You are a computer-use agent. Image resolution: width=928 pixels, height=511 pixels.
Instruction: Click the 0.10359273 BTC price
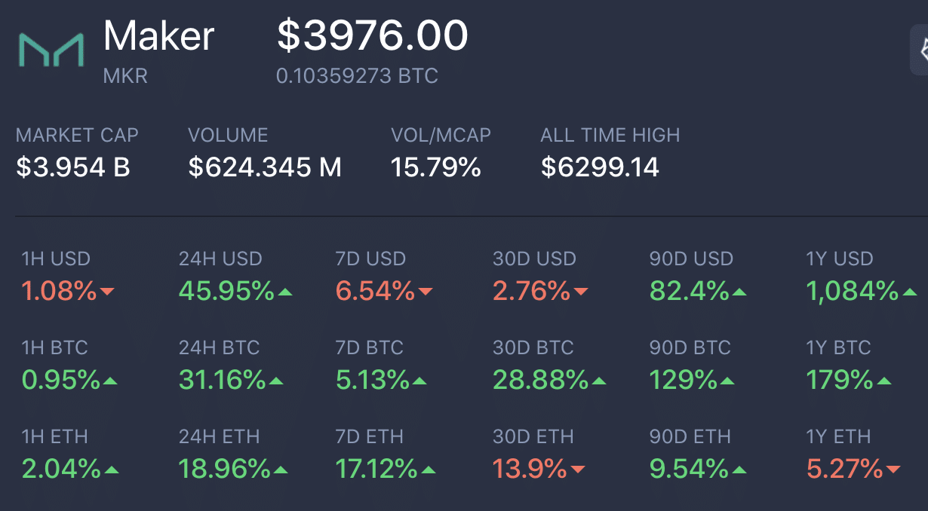[357, 76]
